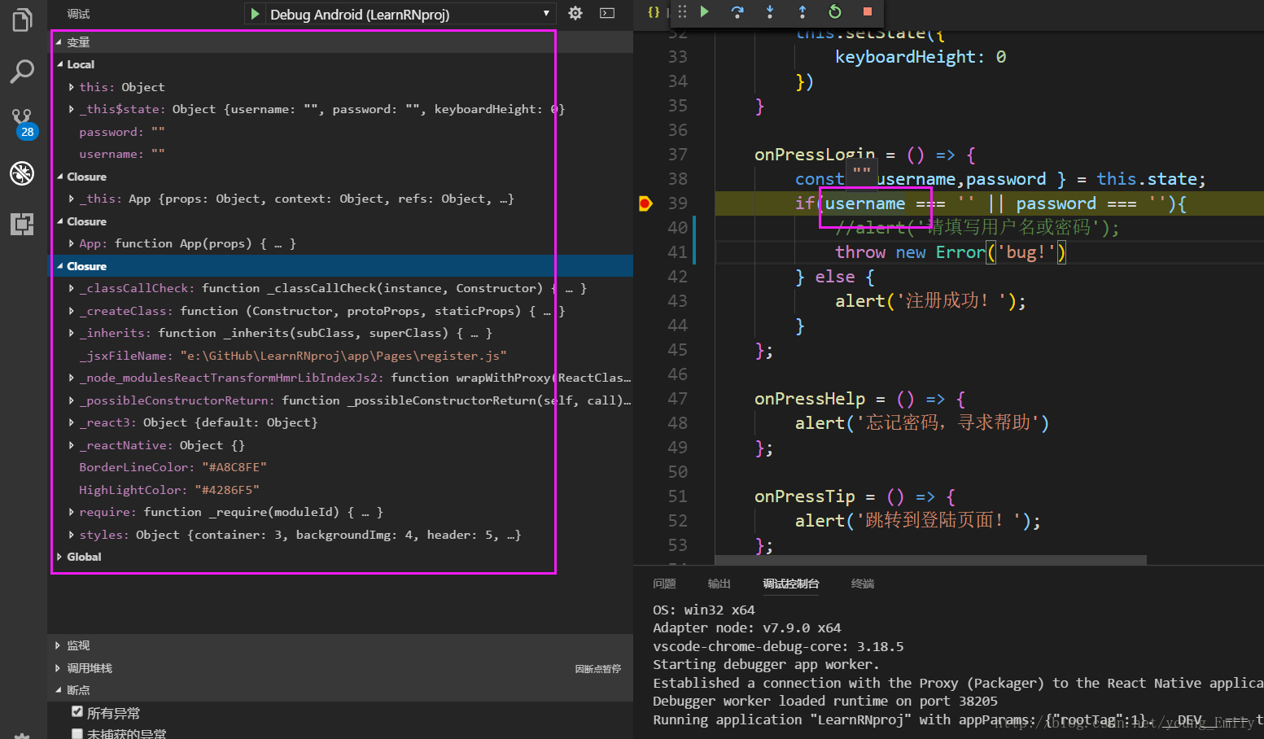
Task: Open launch.json via gear icon
Action: coord(575,14)
